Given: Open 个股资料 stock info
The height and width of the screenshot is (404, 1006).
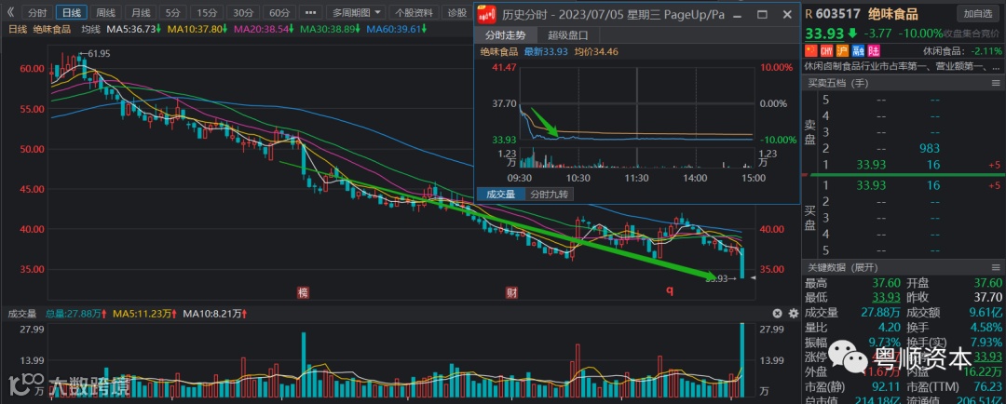Looking at the screenshot, I should (415, 12).
